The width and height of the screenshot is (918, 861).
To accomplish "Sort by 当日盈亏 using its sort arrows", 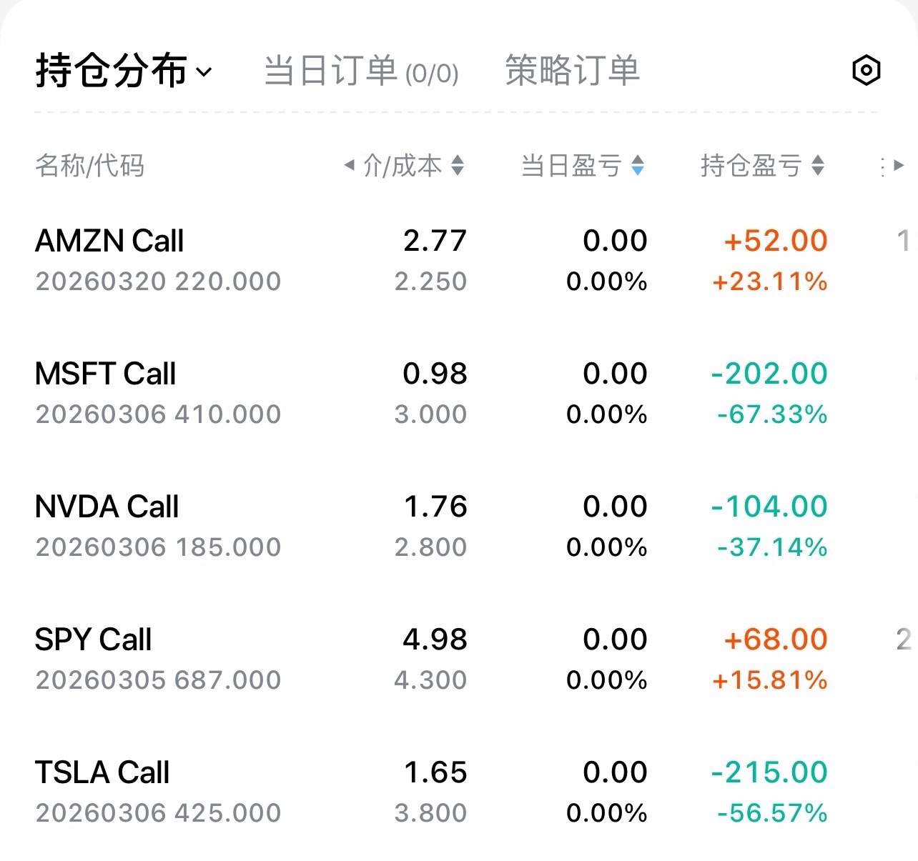I will pos(638,166).
